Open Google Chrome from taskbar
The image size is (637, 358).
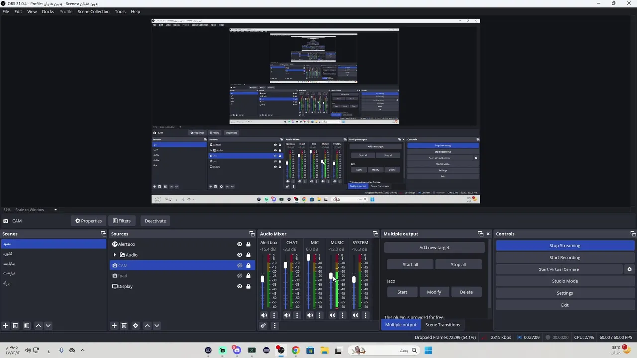pyautogui.click(x=295, y=351)
